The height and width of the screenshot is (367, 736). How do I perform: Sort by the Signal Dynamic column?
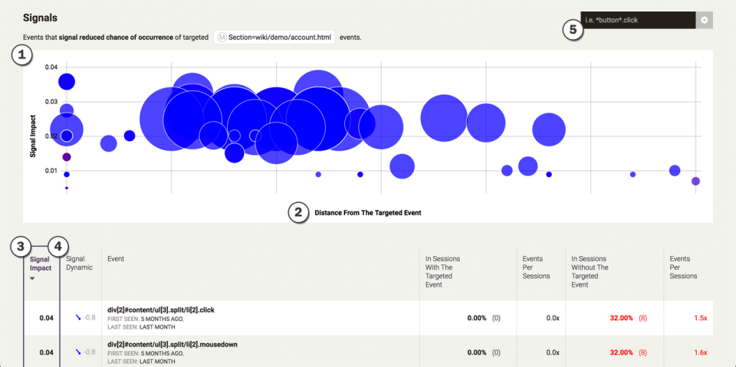79,263
